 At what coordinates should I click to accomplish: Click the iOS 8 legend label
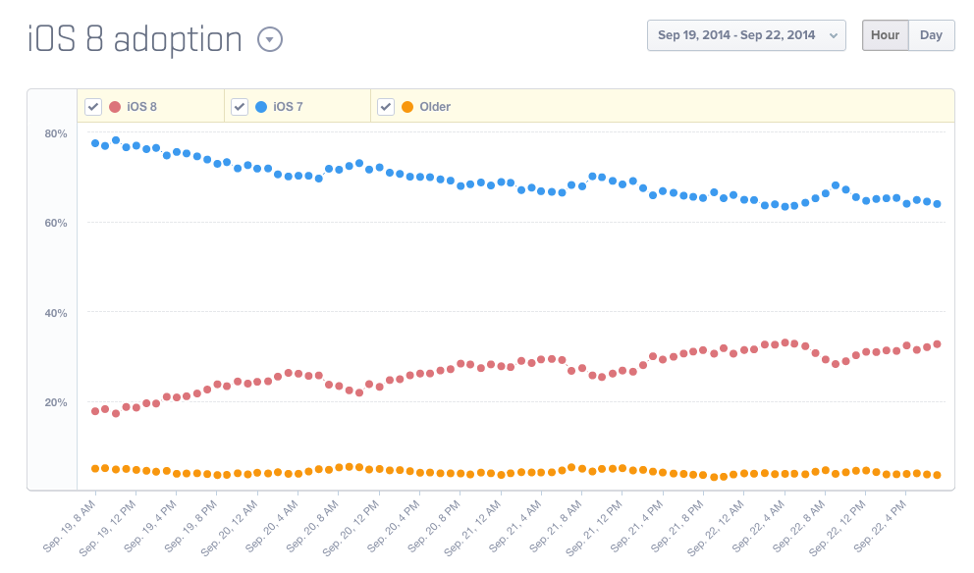point(142,107)
